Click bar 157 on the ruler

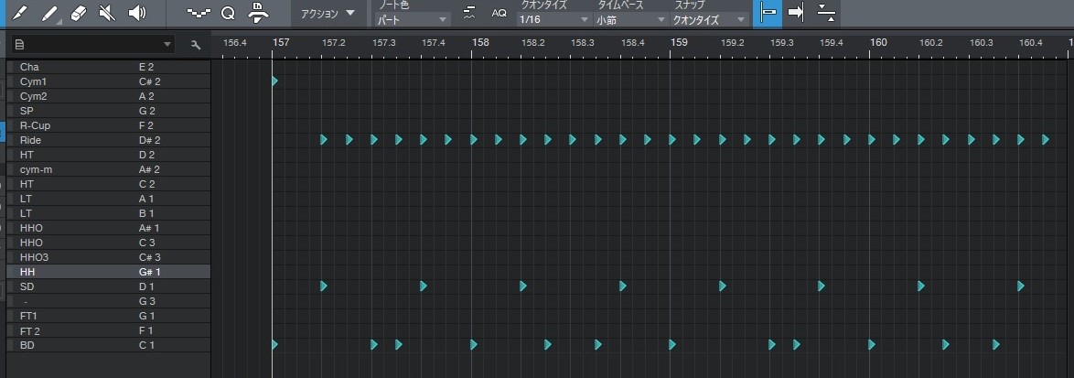click(281, 42)
